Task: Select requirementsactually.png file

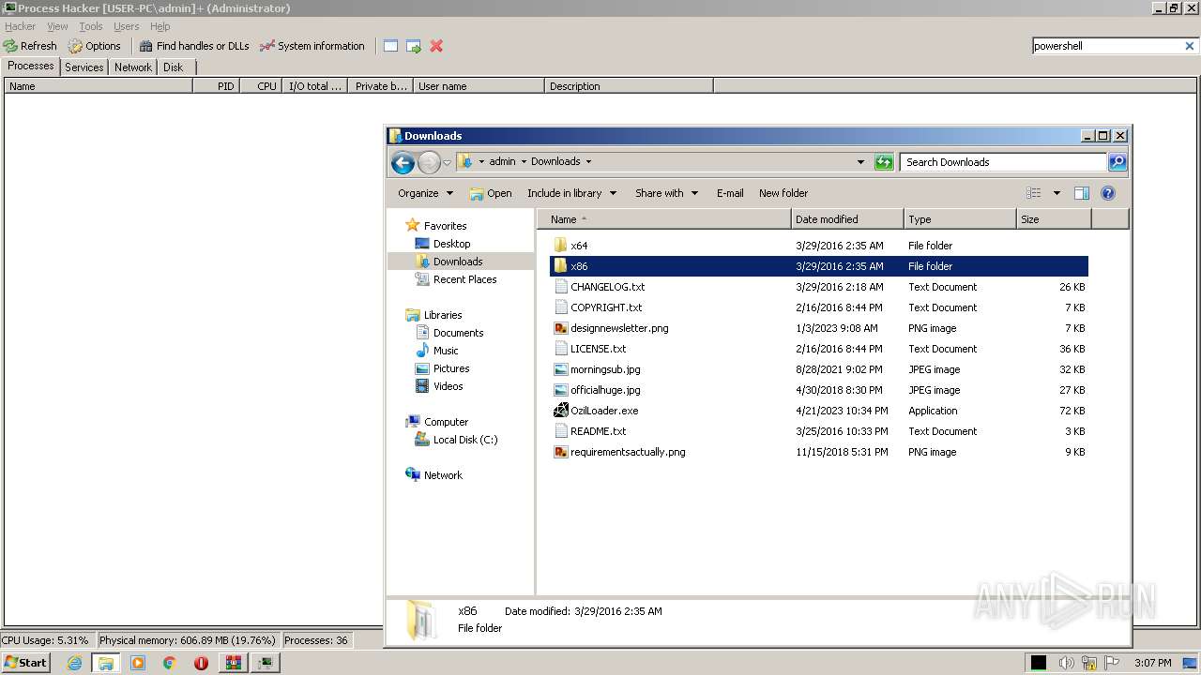Action: point(628,452)
